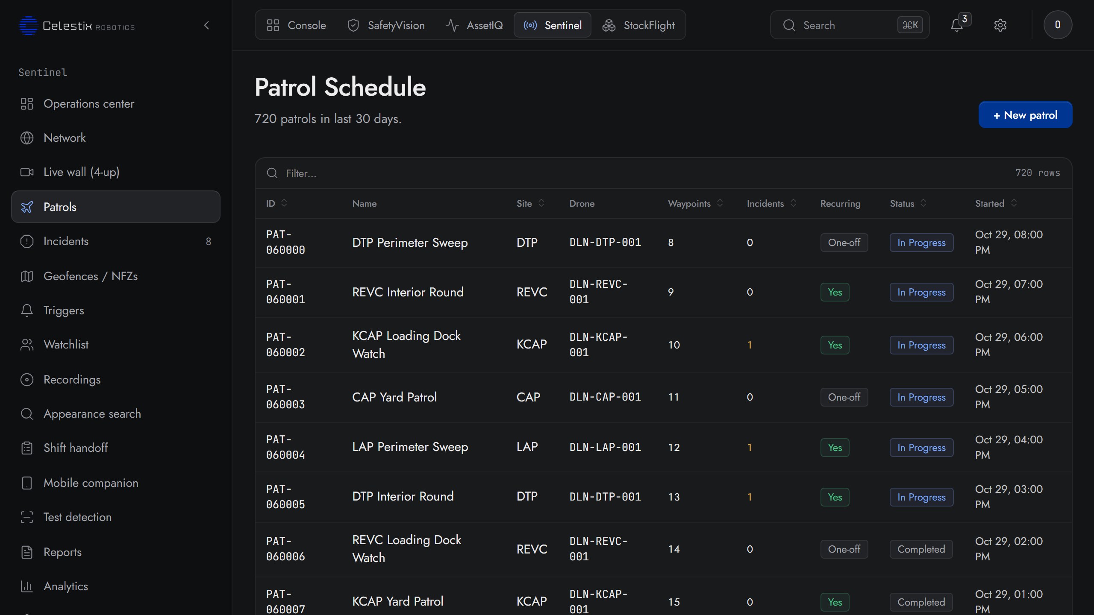This screenshot has height=615, width=1094.
Task: Open Shift handoff in the sidebar
Action: (x=116, y=448)
